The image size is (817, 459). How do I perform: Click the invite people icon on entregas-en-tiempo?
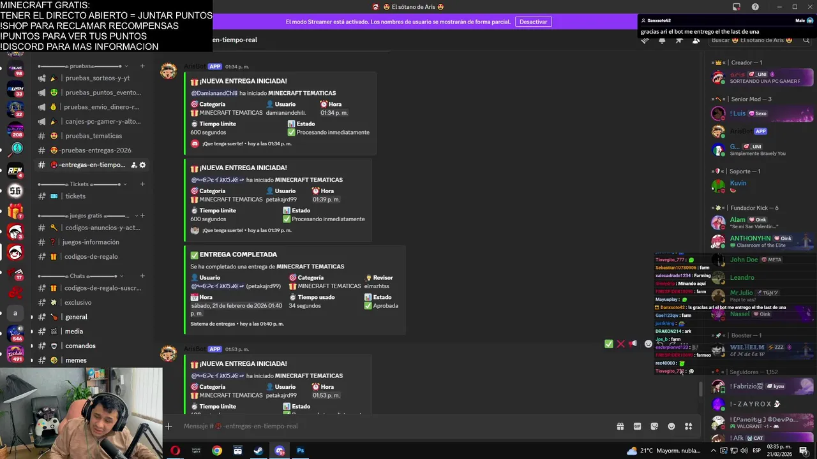[134, 164]
